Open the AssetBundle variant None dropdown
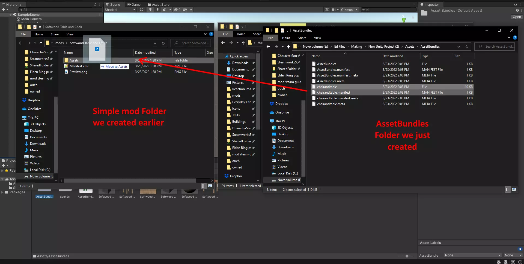Screen dimensions: 524x264 (513, 255)
